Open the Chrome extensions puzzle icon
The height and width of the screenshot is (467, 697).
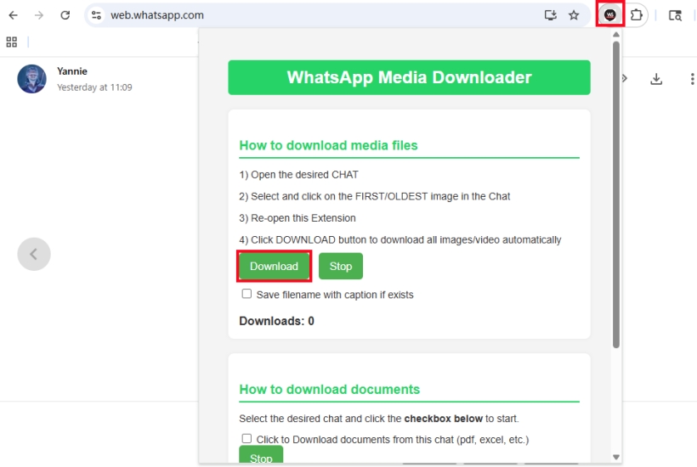pos(636,14)
